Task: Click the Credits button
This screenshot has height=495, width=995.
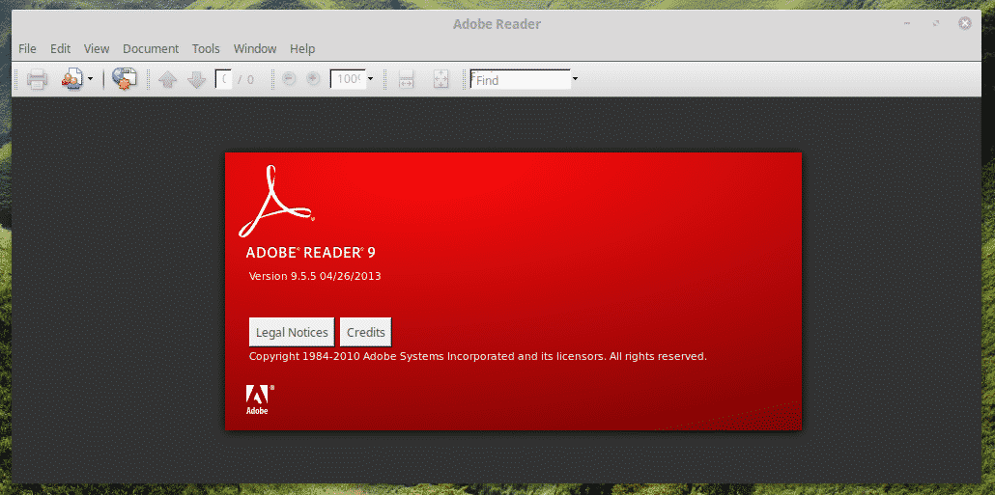Action: click(366, 332)
